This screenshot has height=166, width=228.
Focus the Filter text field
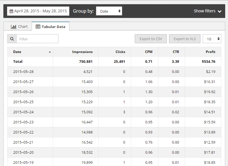coord(37,39)
